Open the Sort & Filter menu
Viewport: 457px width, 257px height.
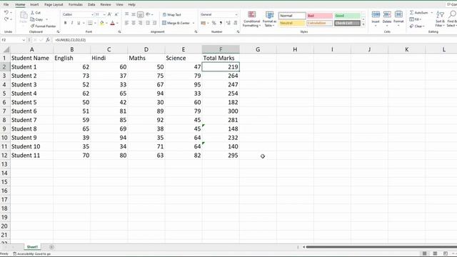440,19
